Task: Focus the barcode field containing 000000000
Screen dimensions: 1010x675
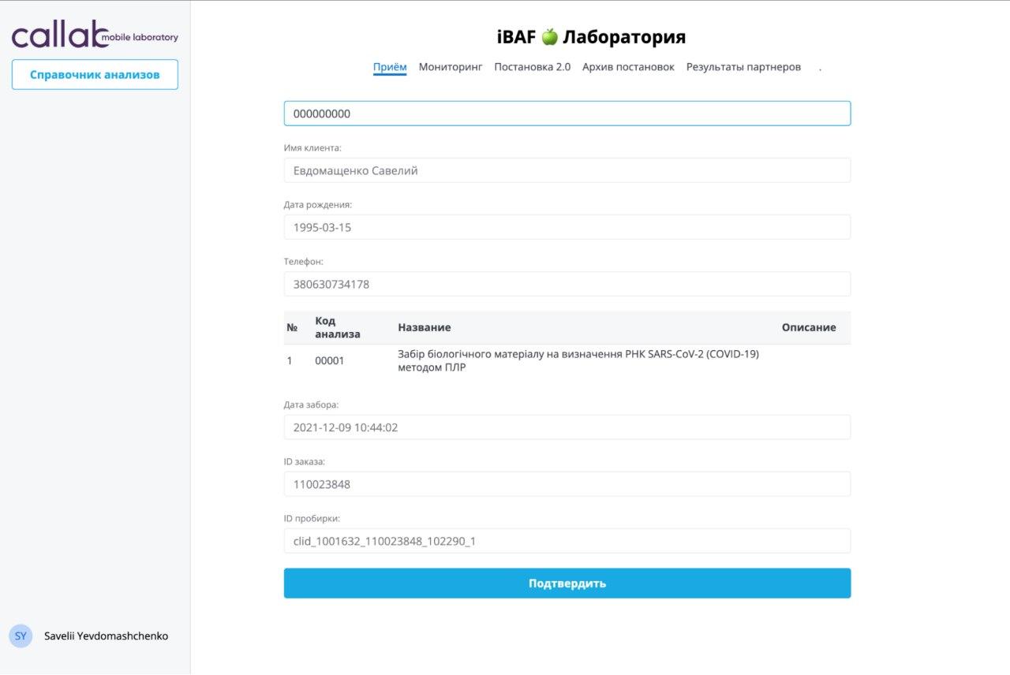Action: (567, 114)
